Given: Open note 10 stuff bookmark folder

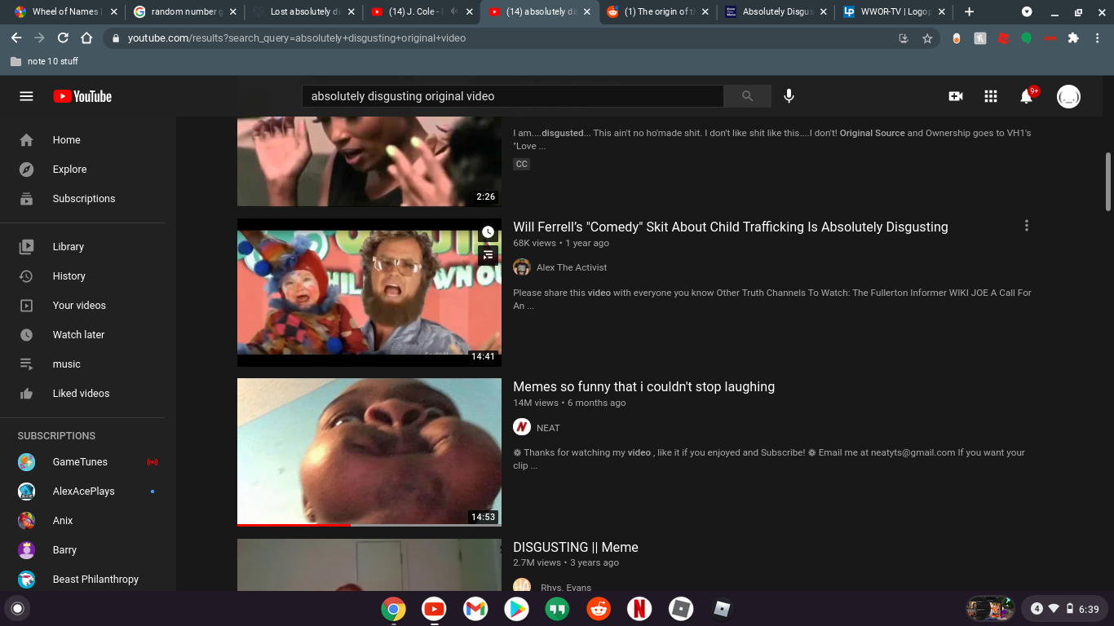Looking at the screenshot, I should pyautogui.click(x=44, y=61).
